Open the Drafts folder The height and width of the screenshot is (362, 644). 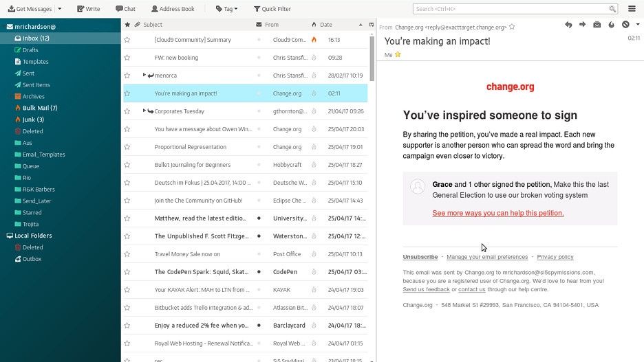(26, 50)
